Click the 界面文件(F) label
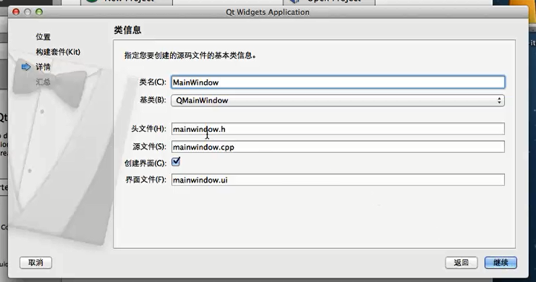536x282 pixels. 146,180
